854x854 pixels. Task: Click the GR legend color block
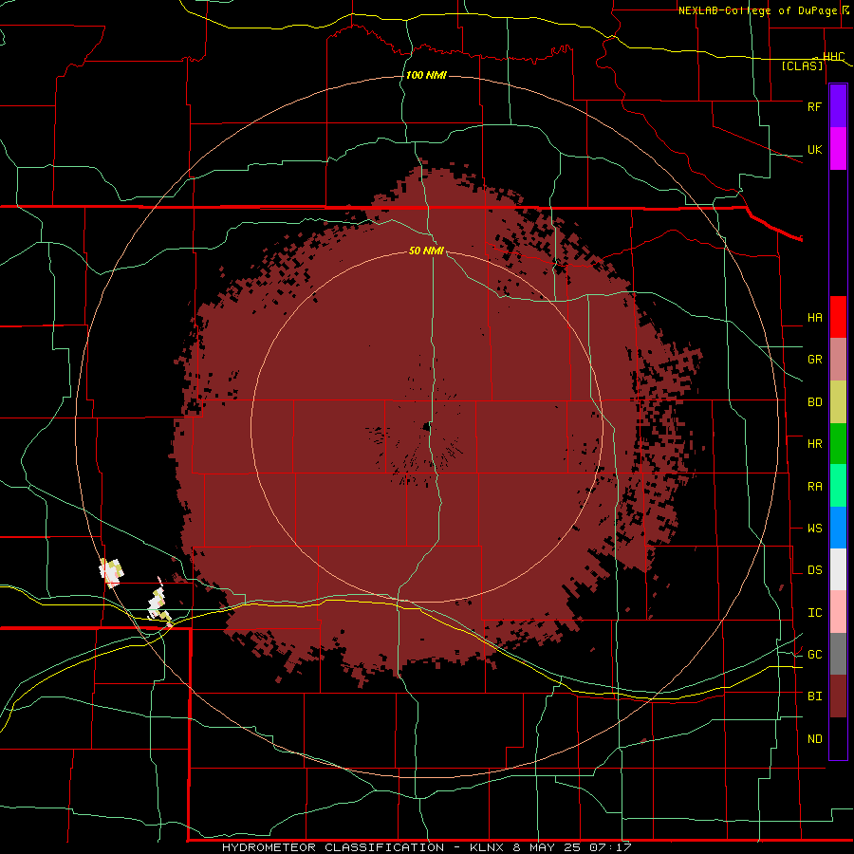click(x=838, y=359)
